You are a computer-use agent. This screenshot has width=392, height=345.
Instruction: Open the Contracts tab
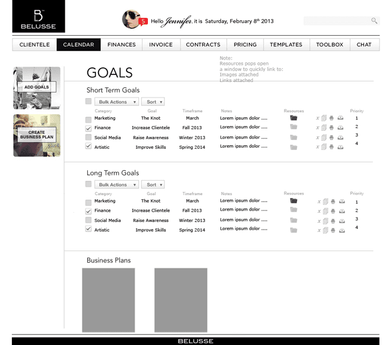tap(203, 45)
